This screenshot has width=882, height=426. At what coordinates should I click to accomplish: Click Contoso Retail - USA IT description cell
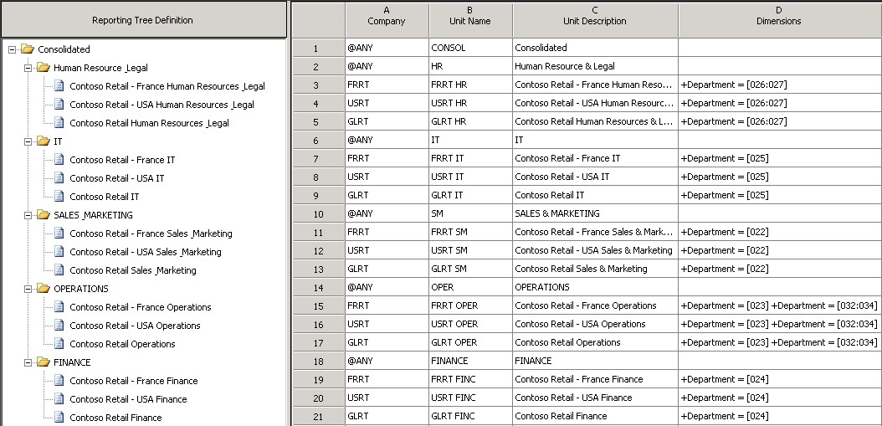click(595, 177)
